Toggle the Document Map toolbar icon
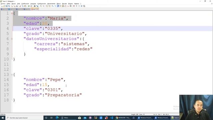Image resolution: width=213 pixels, height=120 pixels. 63,6
